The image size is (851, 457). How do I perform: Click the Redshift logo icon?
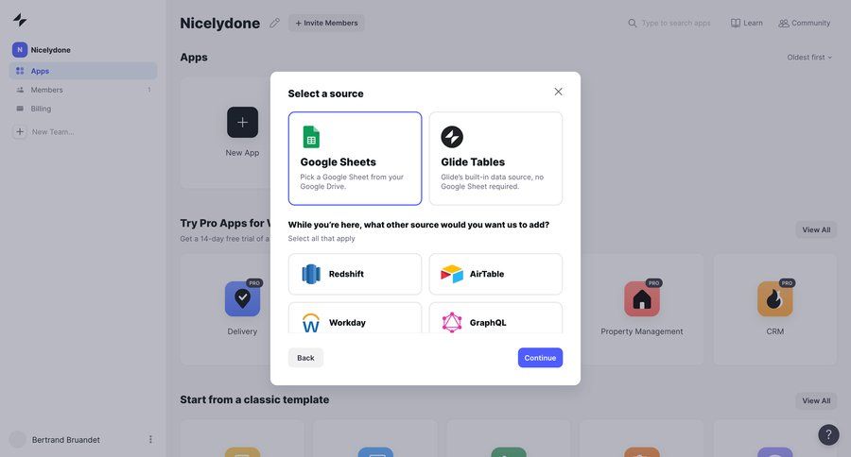[311, 275]
